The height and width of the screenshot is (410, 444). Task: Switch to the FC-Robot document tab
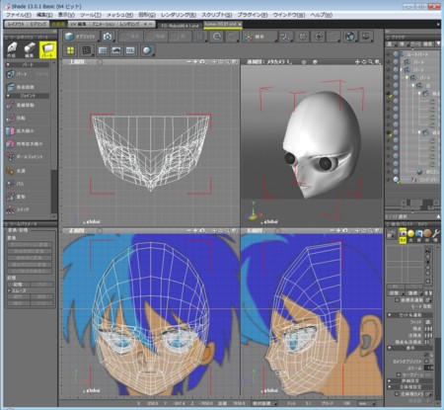180,26
